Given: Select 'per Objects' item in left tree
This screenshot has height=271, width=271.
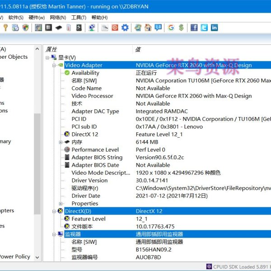Looking at the screenshot, I should (x=14, y=57).
